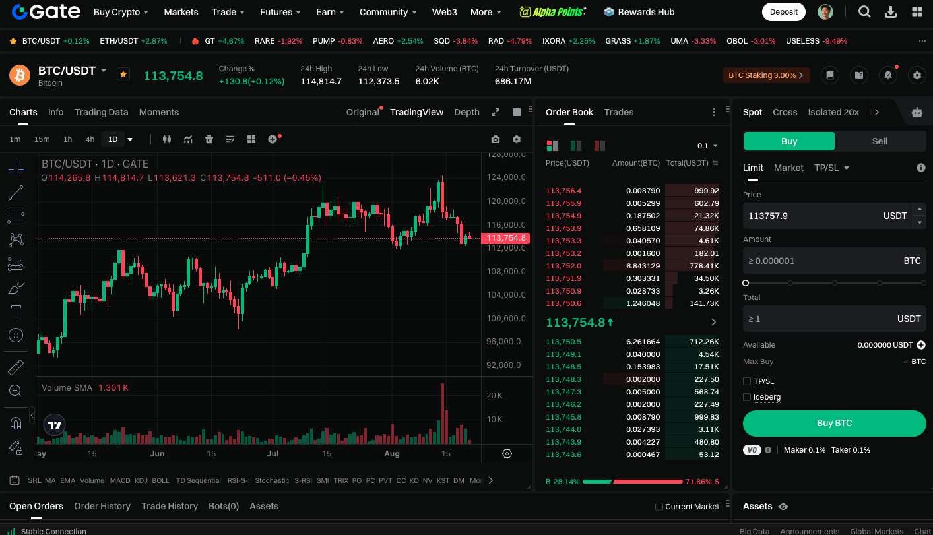This screenshot has height=535, width=933.
Task: Switch to the Depth chart tab
Action: coord(466,112)
